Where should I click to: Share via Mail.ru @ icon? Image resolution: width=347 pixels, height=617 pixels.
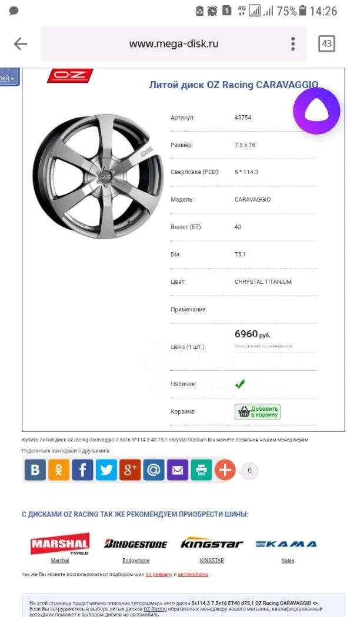154,470
